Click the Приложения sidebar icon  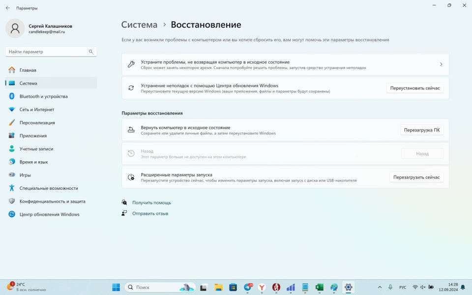click(x=12, y=136)
